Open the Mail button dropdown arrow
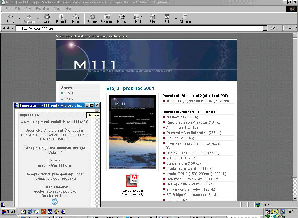Screen dimensions: 298x218 [x=141, y=17]
